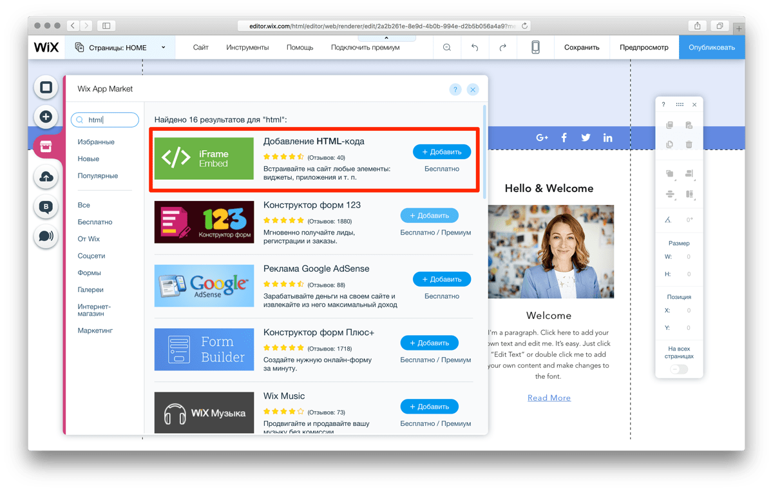
Task: Select Галереи category
Action: click(91, 289)
